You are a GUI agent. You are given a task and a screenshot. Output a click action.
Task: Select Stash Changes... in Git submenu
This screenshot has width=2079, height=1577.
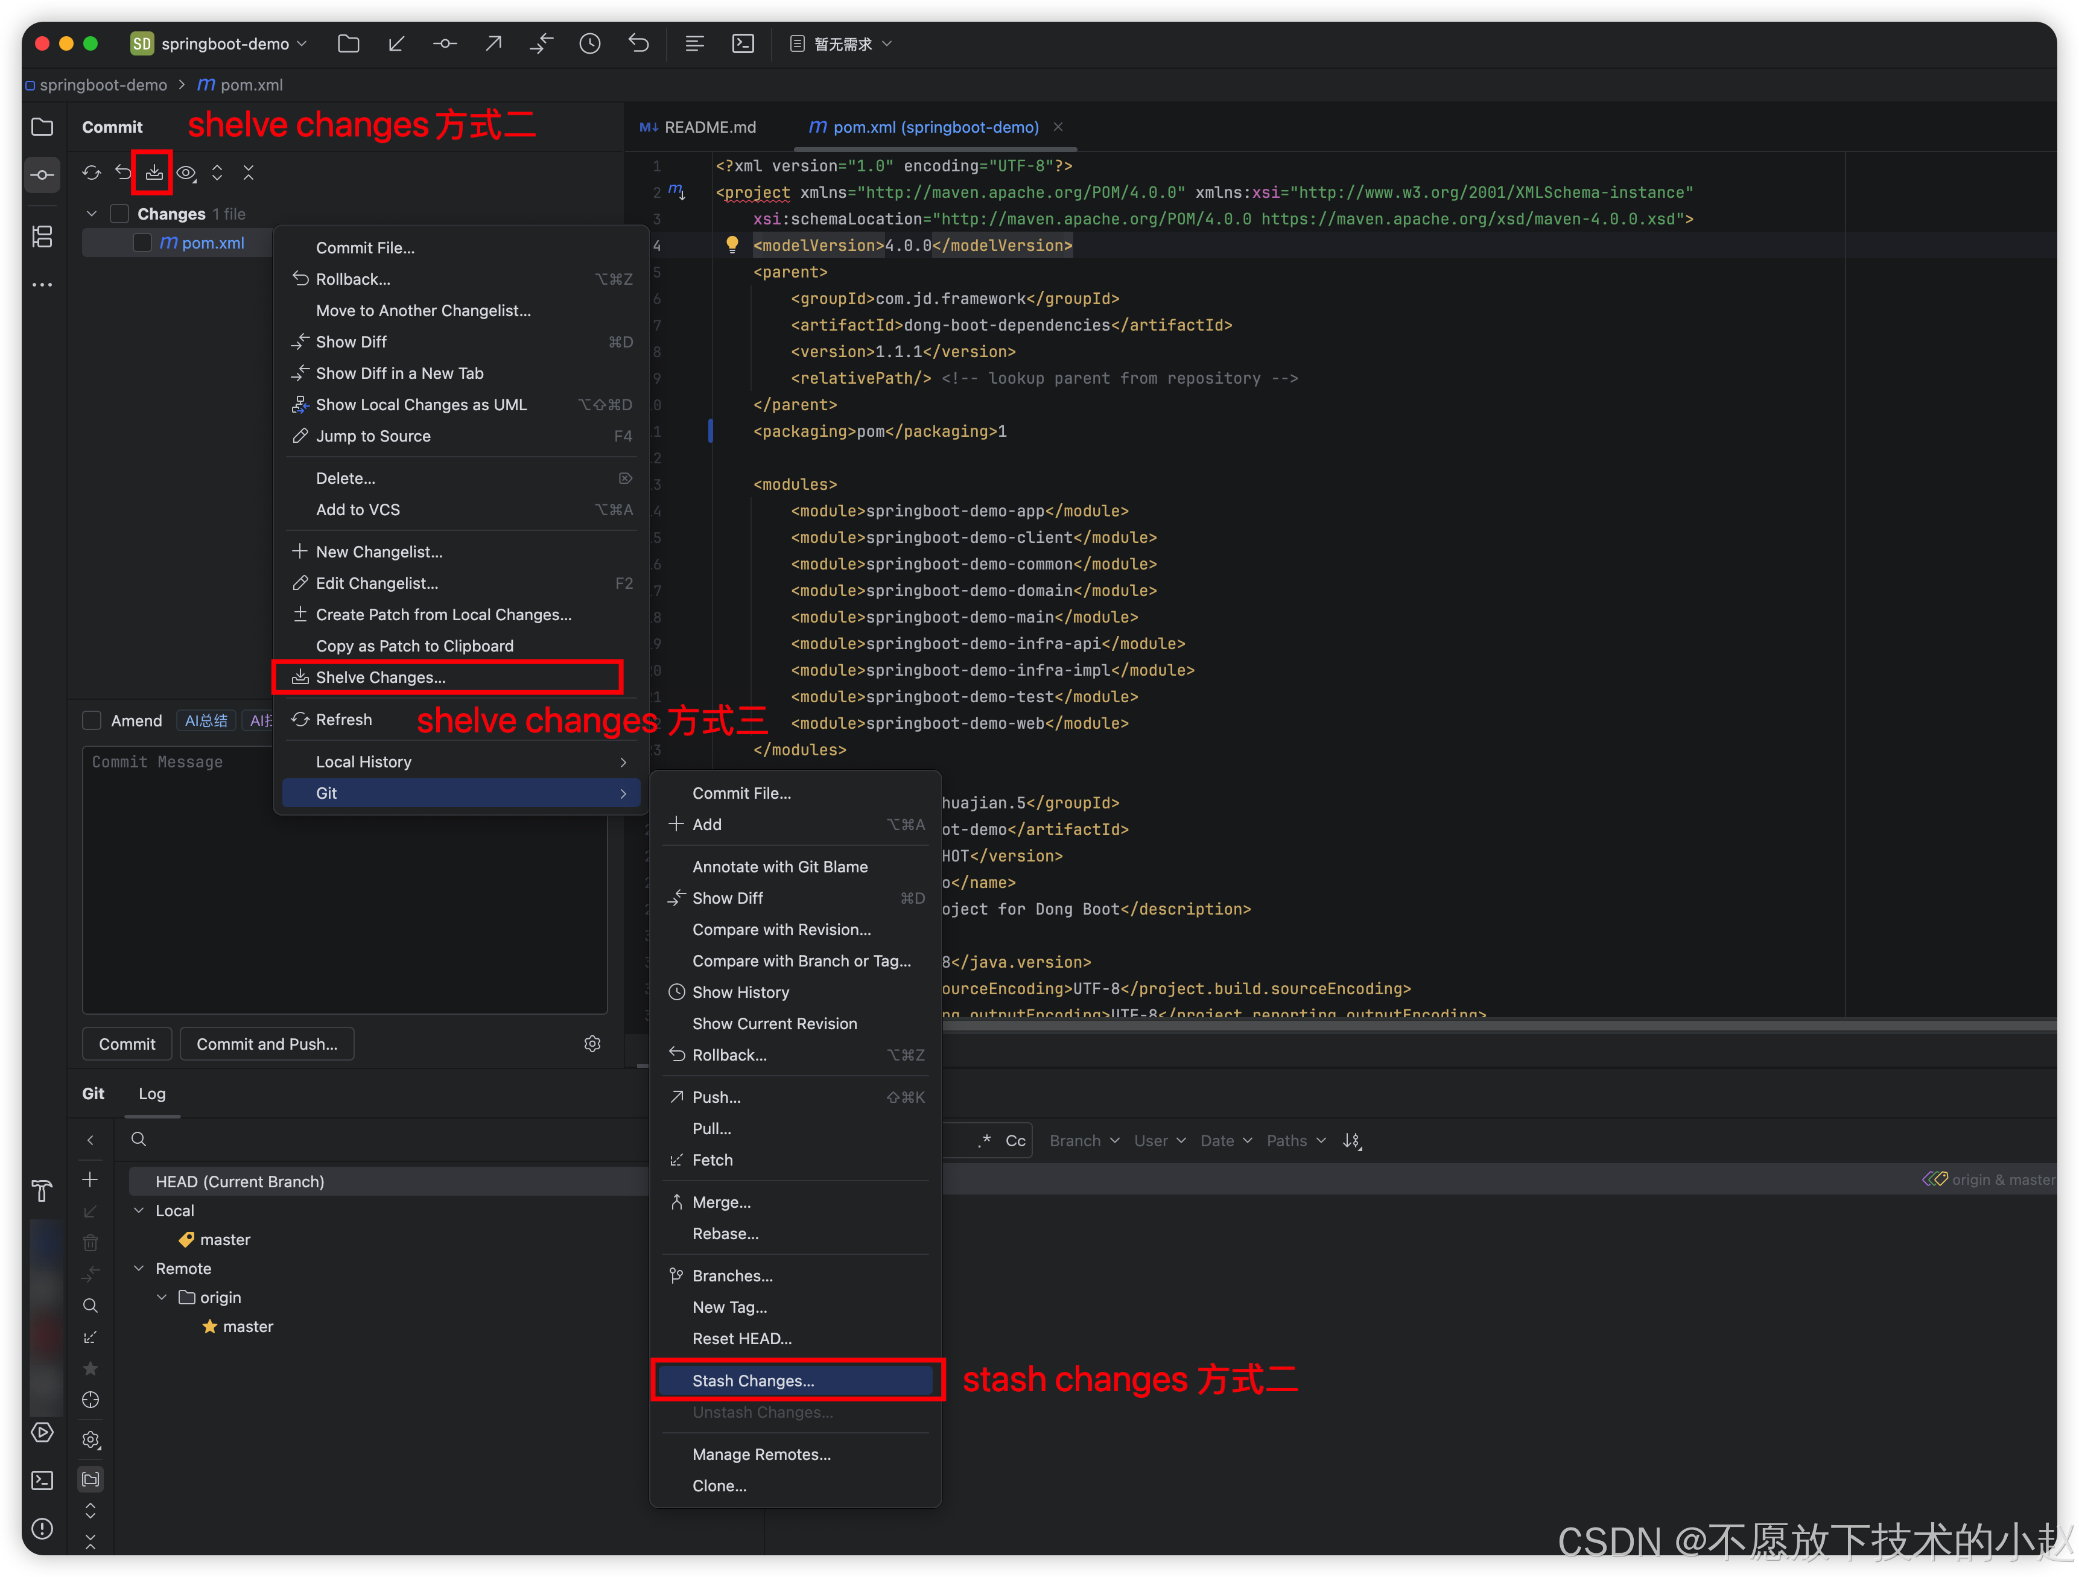click(x=794, y=1380)
